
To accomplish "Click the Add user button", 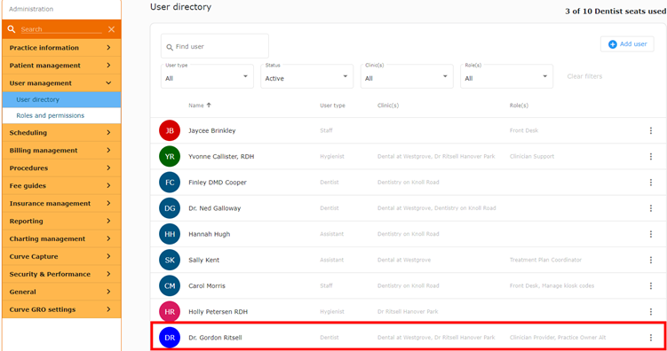I will point(627,44).
